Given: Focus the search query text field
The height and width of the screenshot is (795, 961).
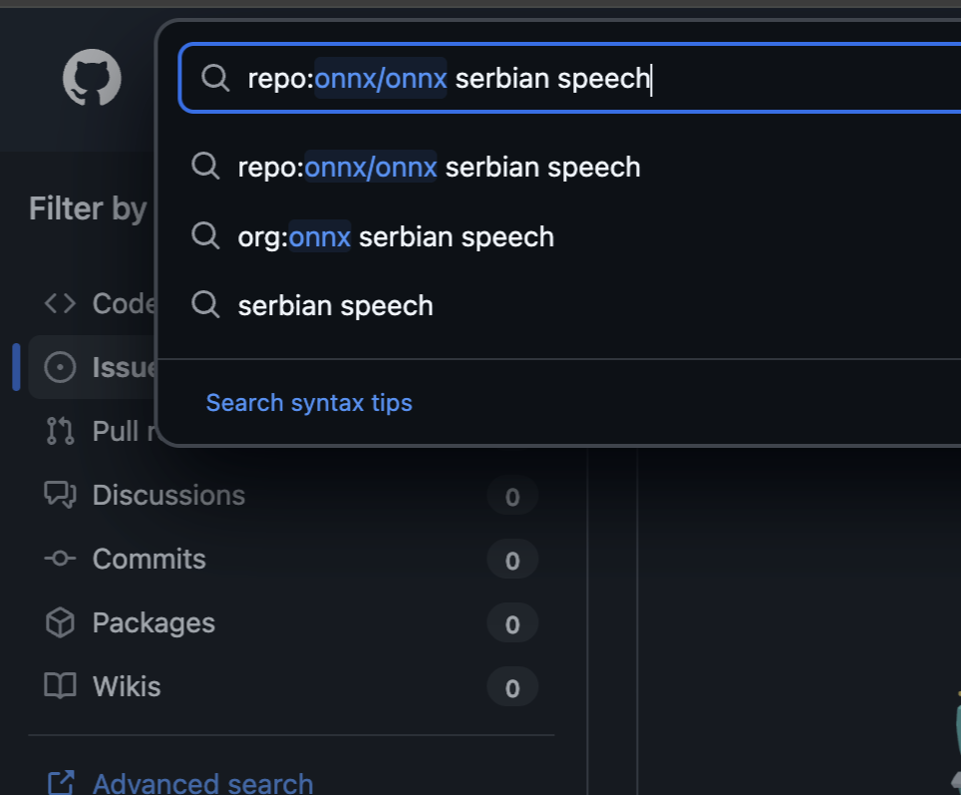Looking at the screenshot, I should point(598,78).
